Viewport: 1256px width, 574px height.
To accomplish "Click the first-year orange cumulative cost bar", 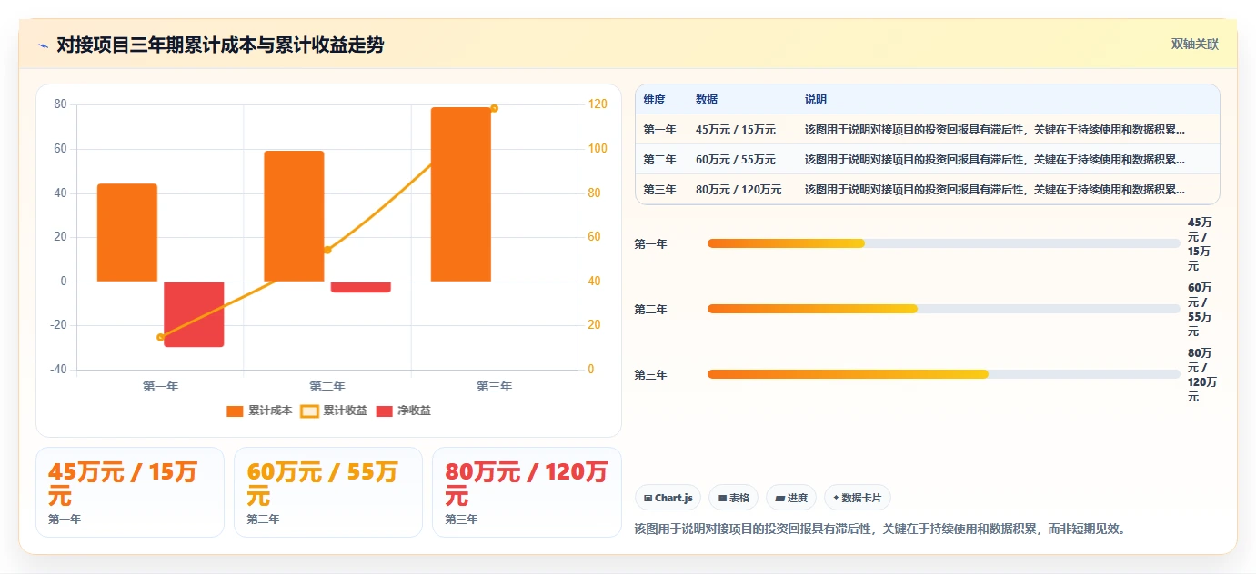I will point(127,233).
